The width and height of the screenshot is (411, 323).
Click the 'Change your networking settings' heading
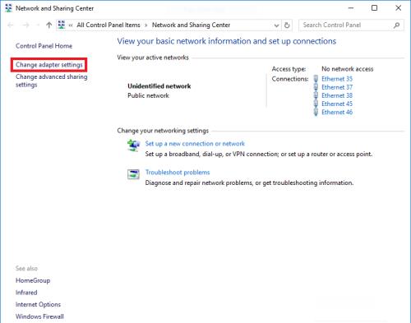163,131
